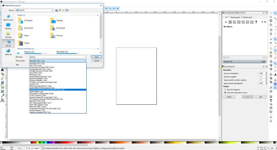Choose Desktop Cutting Plotter DXF R14 format
The width and height of the screenshot is (277, 150).
(58, 90)
